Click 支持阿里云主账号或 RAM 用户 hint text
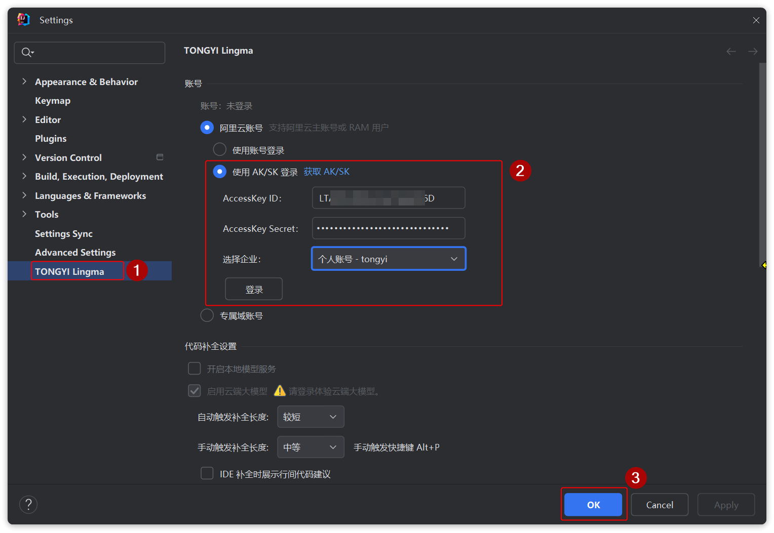 329,128
